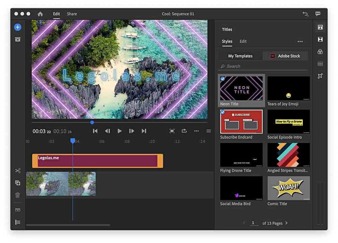338x243 pixels.
Task: Choose the My Templates button
Action: click(240, 56)
